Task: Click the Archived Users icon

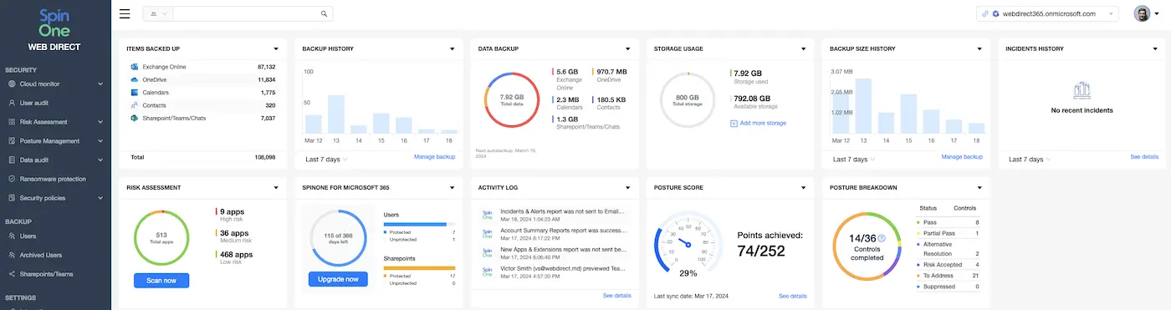Action: point(12,255)
